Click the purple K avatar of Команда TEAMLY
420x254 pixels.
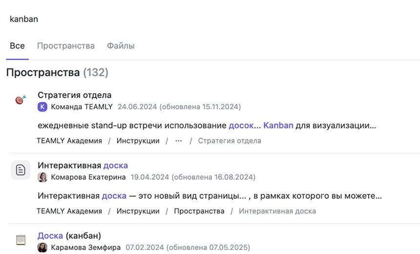click(42, 106)
